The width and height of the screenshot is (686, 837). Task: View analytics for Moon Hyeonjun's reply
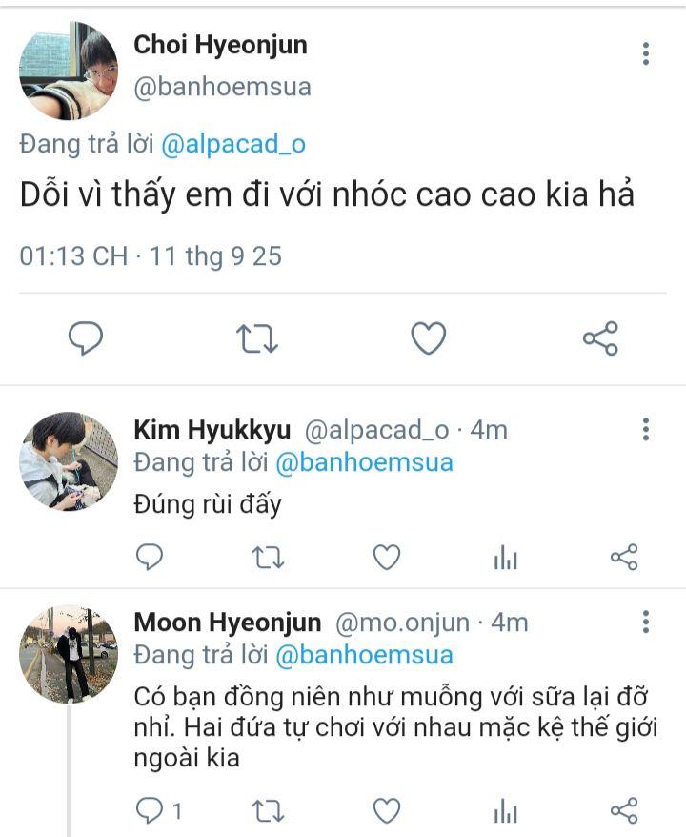coord(505,811)
